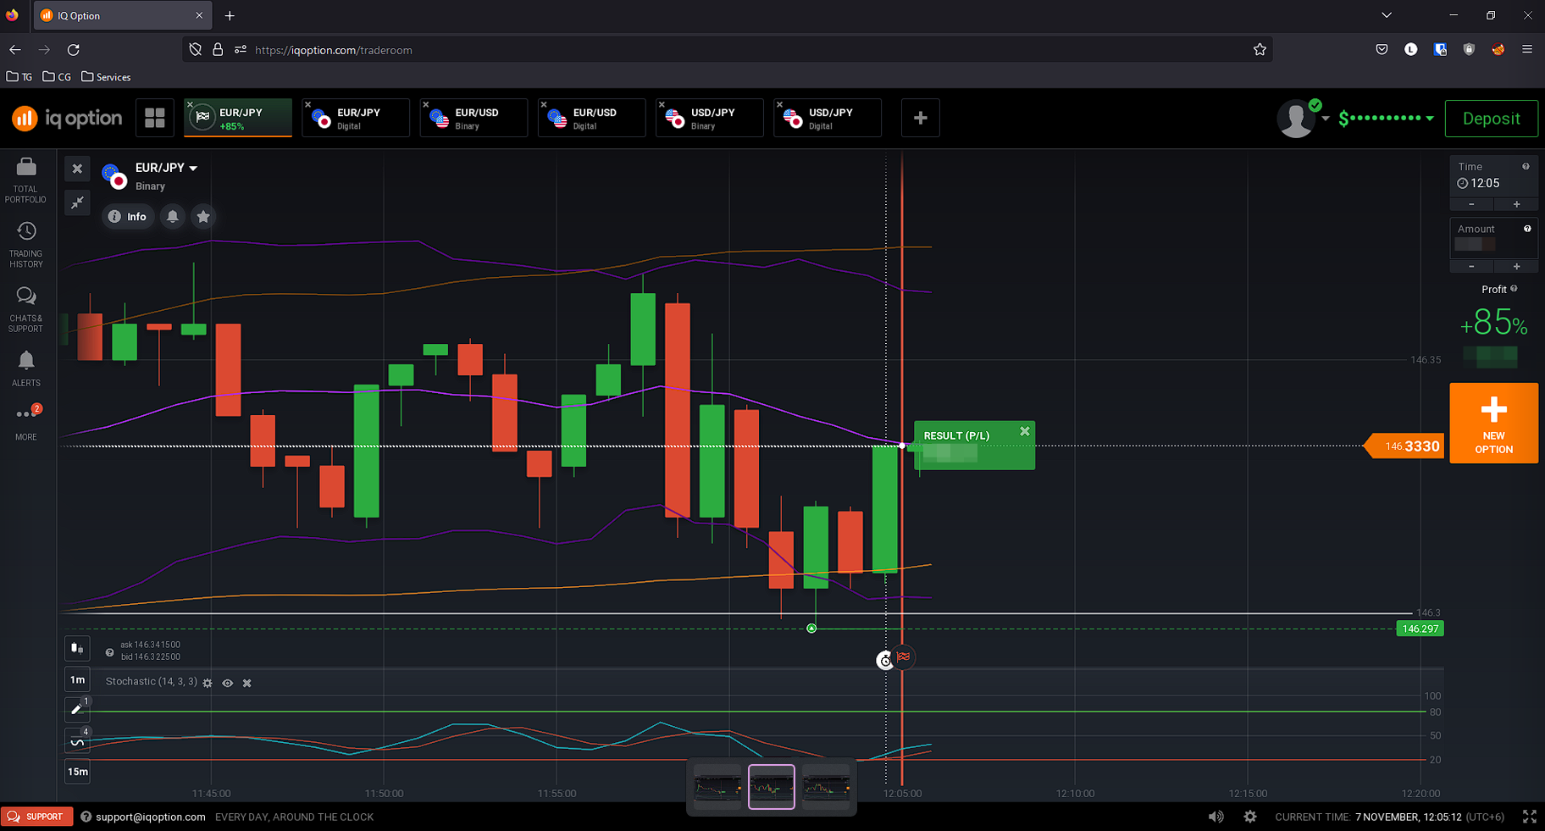Click the Firefox tracking protection shield
The height and width of the screenshot is (831, 1545).
(x=196, y=50)
